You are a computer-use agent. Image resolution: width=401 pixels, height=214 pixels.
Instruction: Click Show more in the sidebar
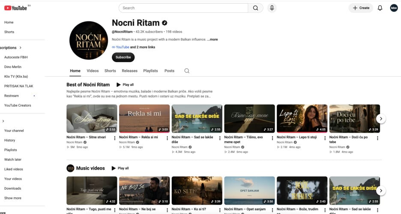click(x=13, y=198)
